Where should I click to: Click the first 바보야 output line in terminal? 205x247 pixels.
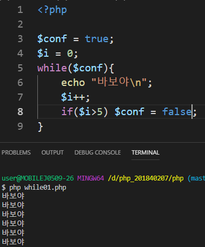point(13,196)
